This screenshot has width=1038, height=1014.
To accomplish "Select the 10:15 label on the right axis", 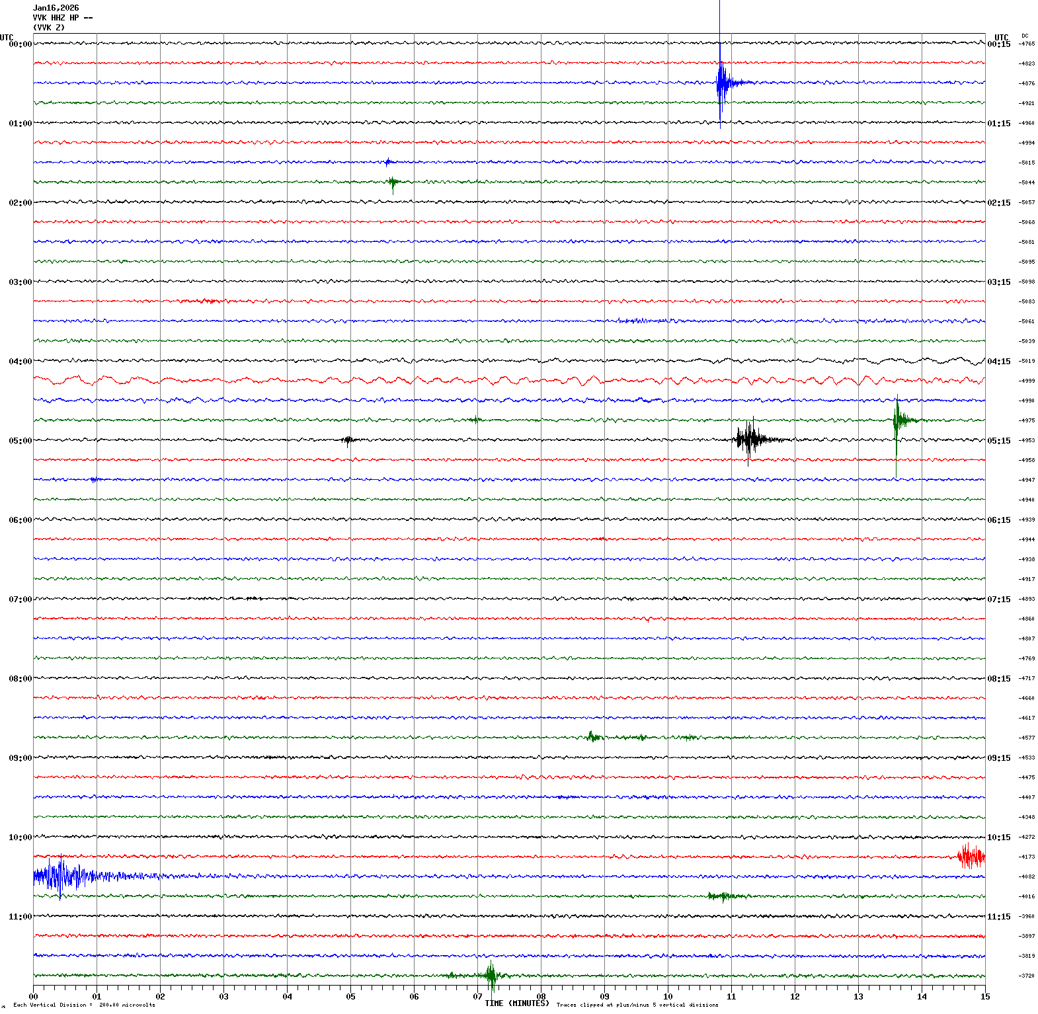I will coord(998,838).
